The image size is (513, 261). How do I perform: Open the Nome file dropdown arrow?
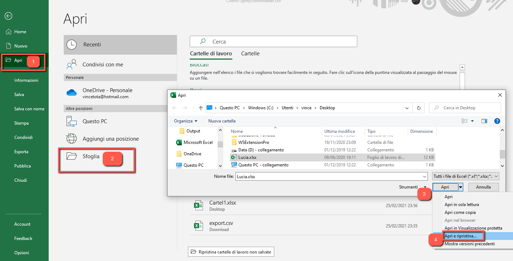tap(425, 176)
